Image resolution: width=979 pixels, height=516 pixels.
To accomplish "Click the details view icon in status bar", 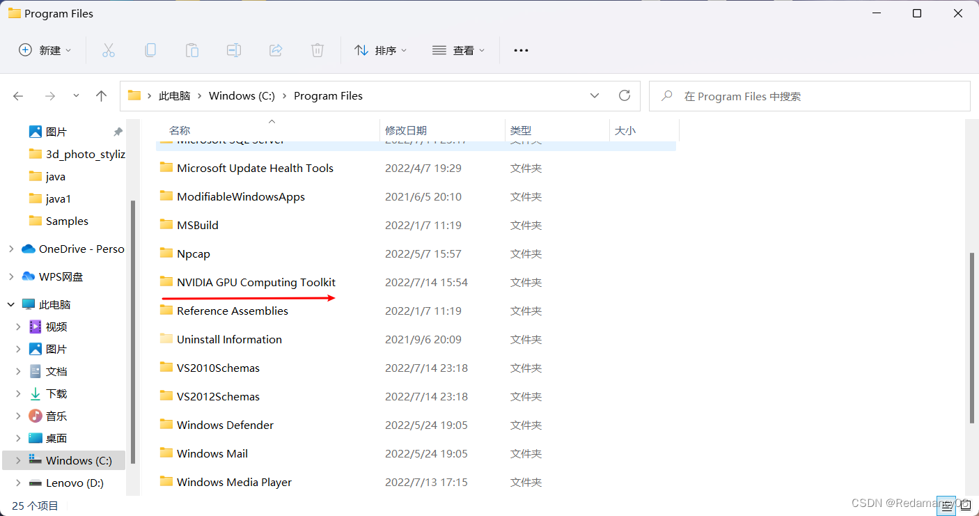I will [x=947, y=506].
